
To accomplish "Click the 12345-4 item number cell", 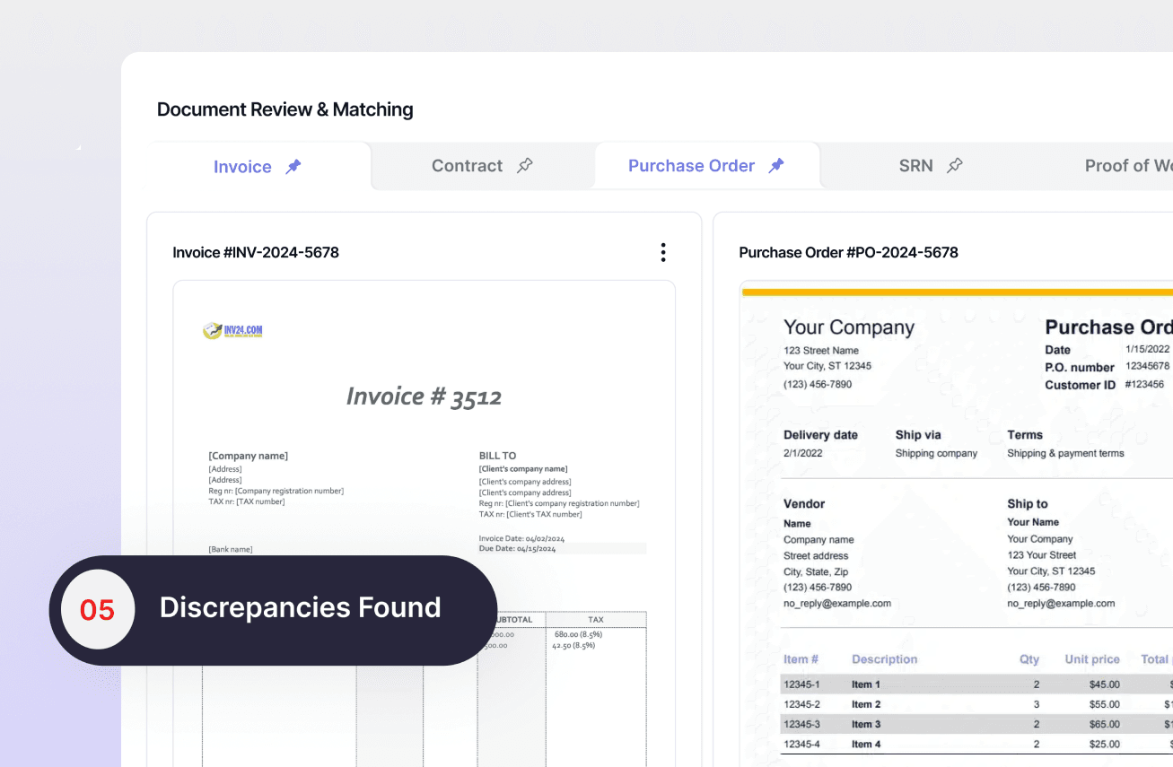I will [x=801, y=744].
